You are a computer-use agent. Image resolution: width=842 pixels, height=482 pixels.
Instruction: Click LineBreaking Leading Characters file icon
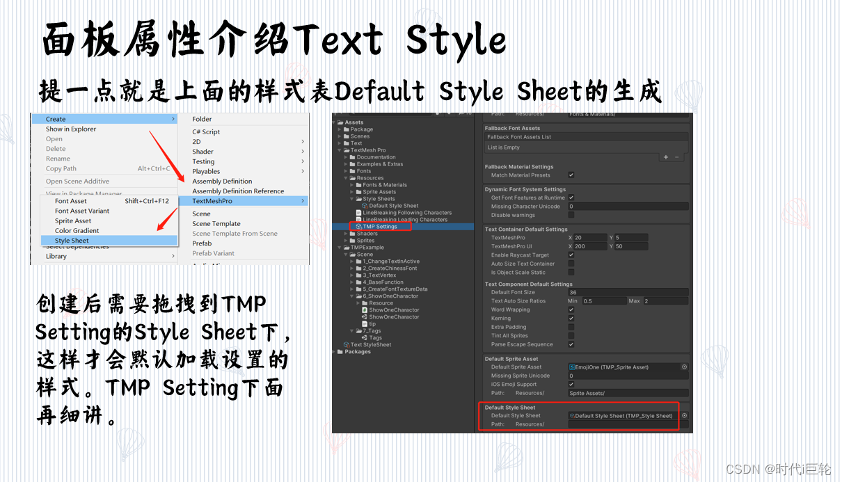[359, 220]
